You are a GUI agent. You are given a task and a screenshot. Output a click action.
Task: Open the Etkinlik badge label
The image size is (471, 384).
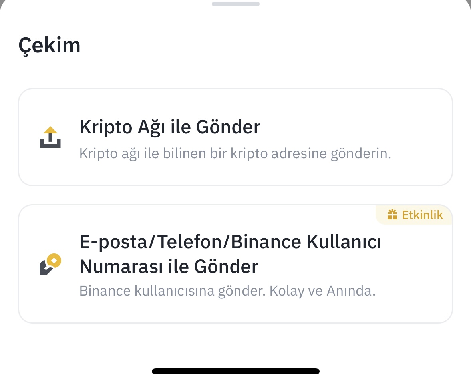(x=422, y=215)
